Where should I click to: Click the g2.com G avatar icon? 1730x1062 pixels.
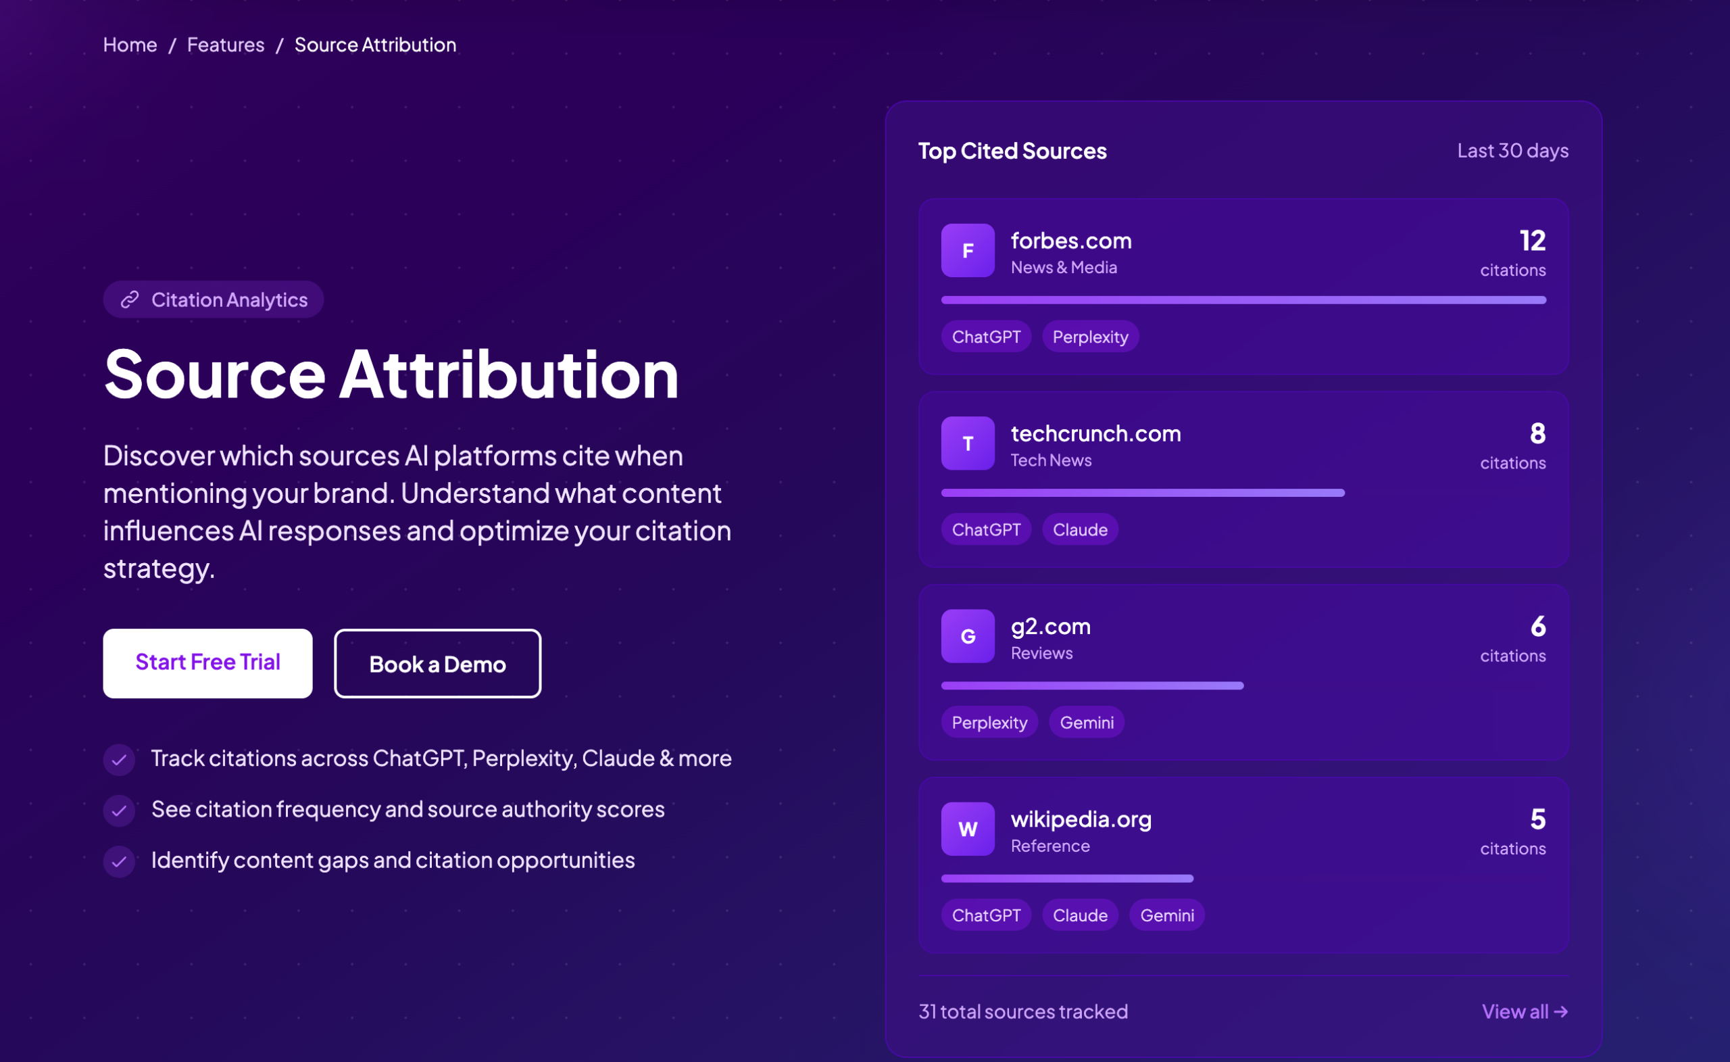click(968, 636)
